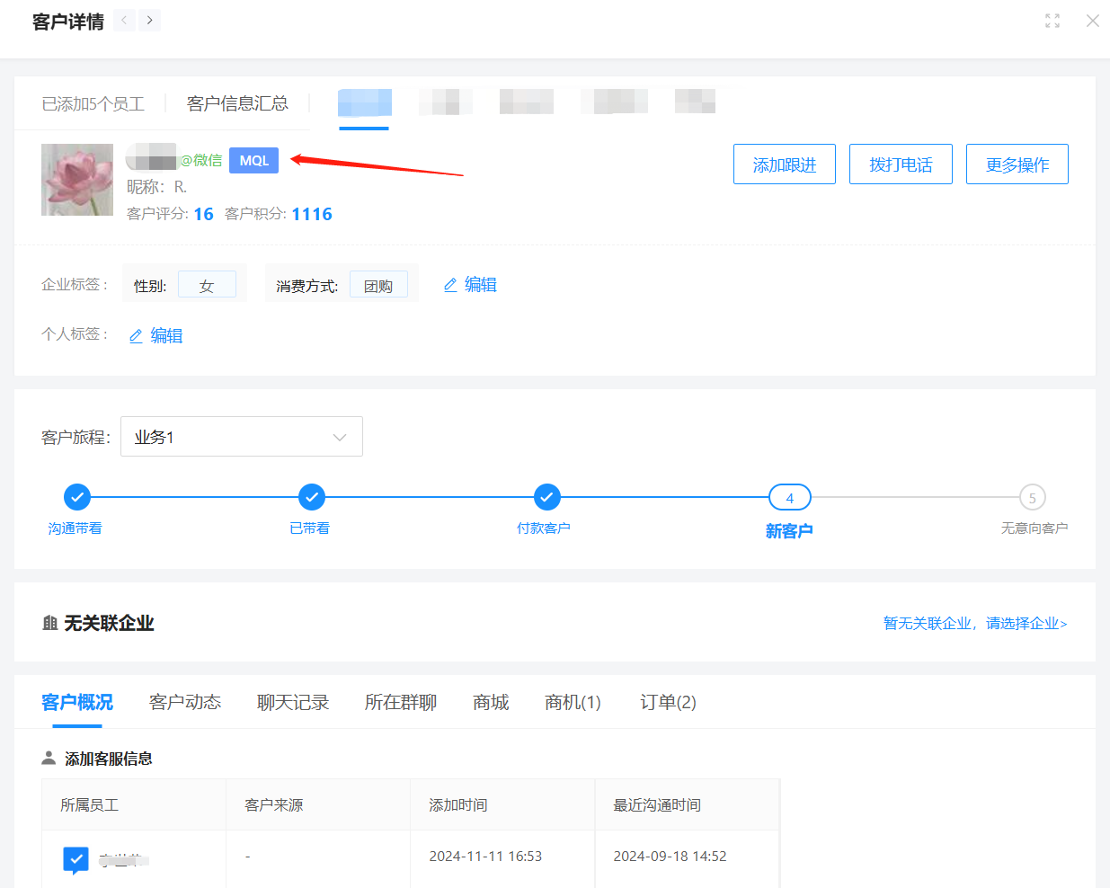
Task: Click the MQL badge
Action: pyautogui.click(x=253, y=160)
